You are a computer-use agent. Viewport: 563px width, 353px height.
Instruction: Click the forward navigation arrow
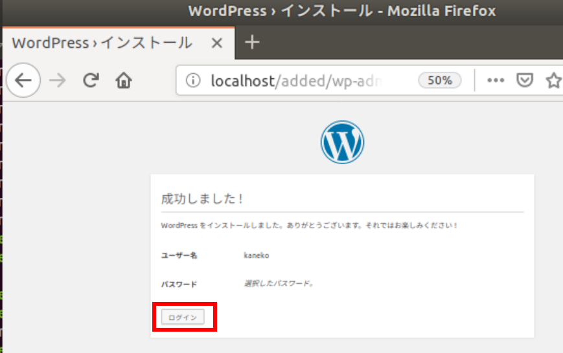pyautogui.click(x=58, y=80)
